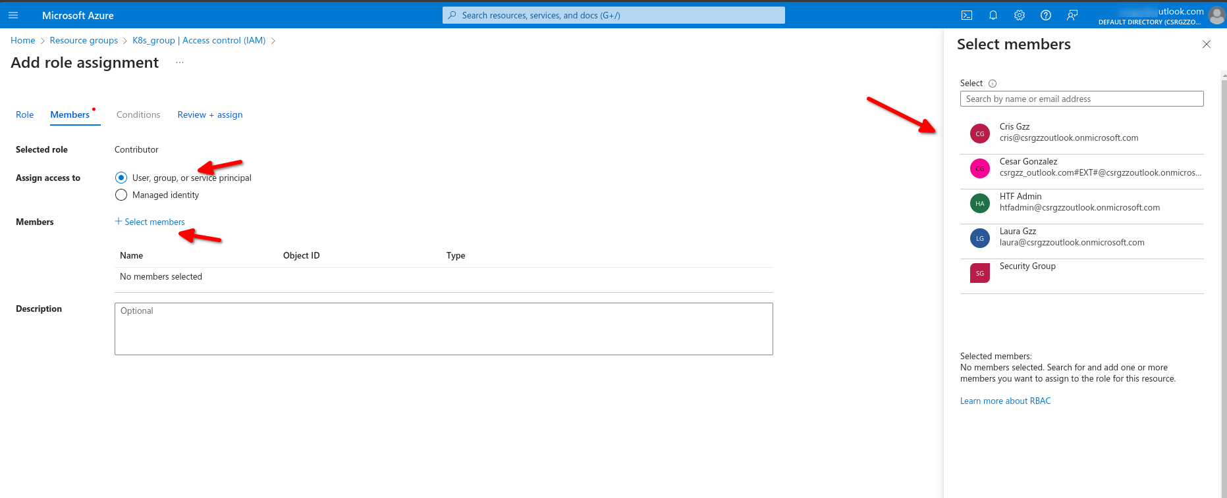Viewport: 1227px width, 498px height.
Task: Click into the Description text box
Action: (443, 328)
